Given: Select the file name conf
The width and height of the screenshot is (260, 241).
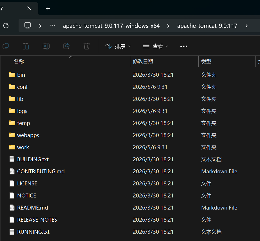Looking at the screenshot, I should [23, 87].
